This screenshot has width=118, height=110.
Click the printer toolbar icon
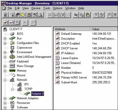click(x=68, y=15)
